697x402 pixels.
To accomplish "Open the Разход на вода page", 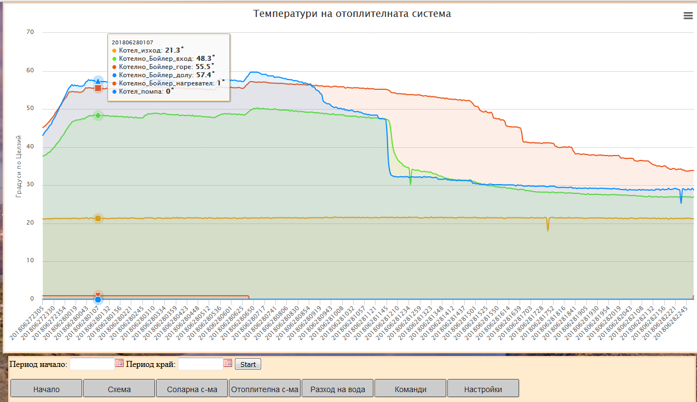I will (x=337, y=389).
